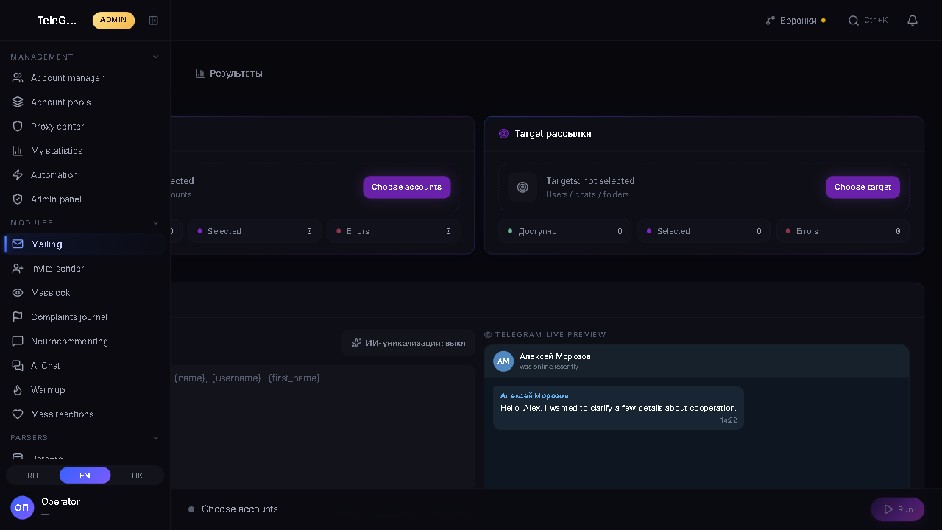Screen dimensions: 942x530
Task: Click Errors counter in accounts card
Action: 394,231
